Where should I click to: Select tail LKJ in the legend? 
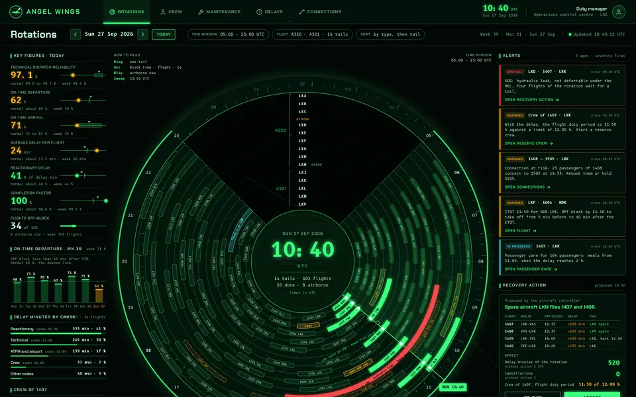(x=302, y=173)
